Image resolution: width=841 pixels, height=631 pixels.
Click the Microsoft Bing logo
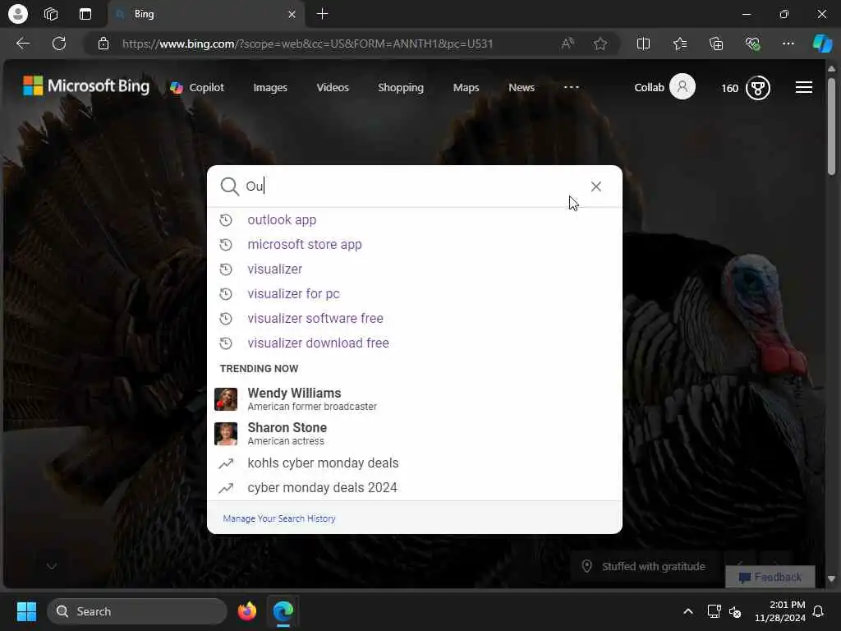click(x=85, y=85)
